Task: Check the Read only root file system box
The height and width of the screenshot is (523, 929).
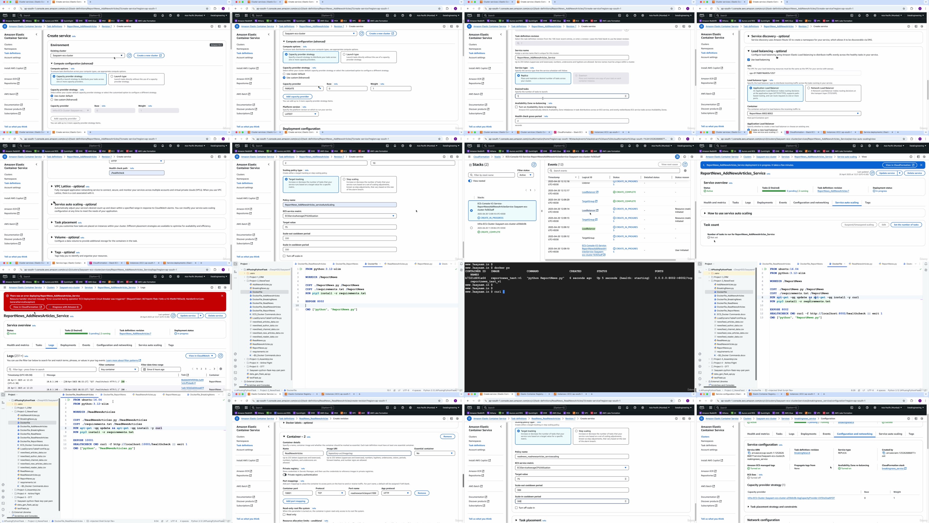Action: click(284, 514)
